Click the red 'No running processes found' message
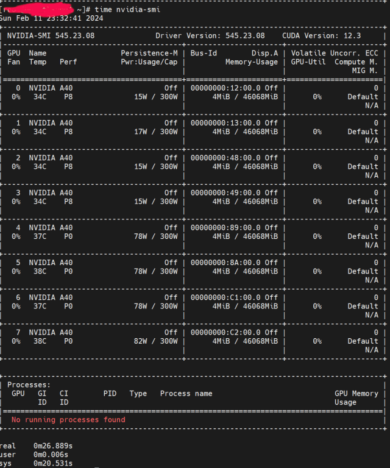This screenshot has height=468, width=390. 68,420
